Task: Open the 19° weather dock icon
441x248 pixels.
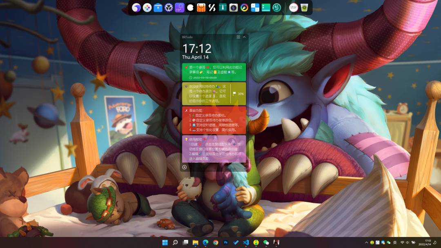Action: pyautogui.click(x=179, y=8)
